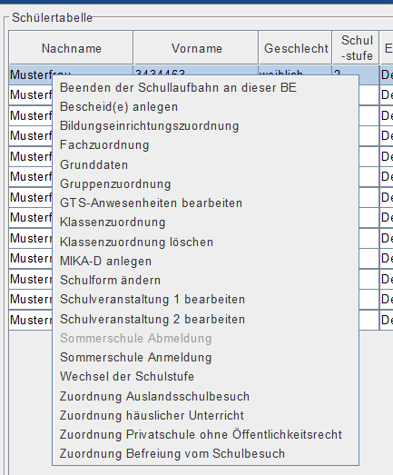Select Zuordnung Befreiung vom Schulbesuch
This screenshot has height=475, width=393.
point(206,454)
